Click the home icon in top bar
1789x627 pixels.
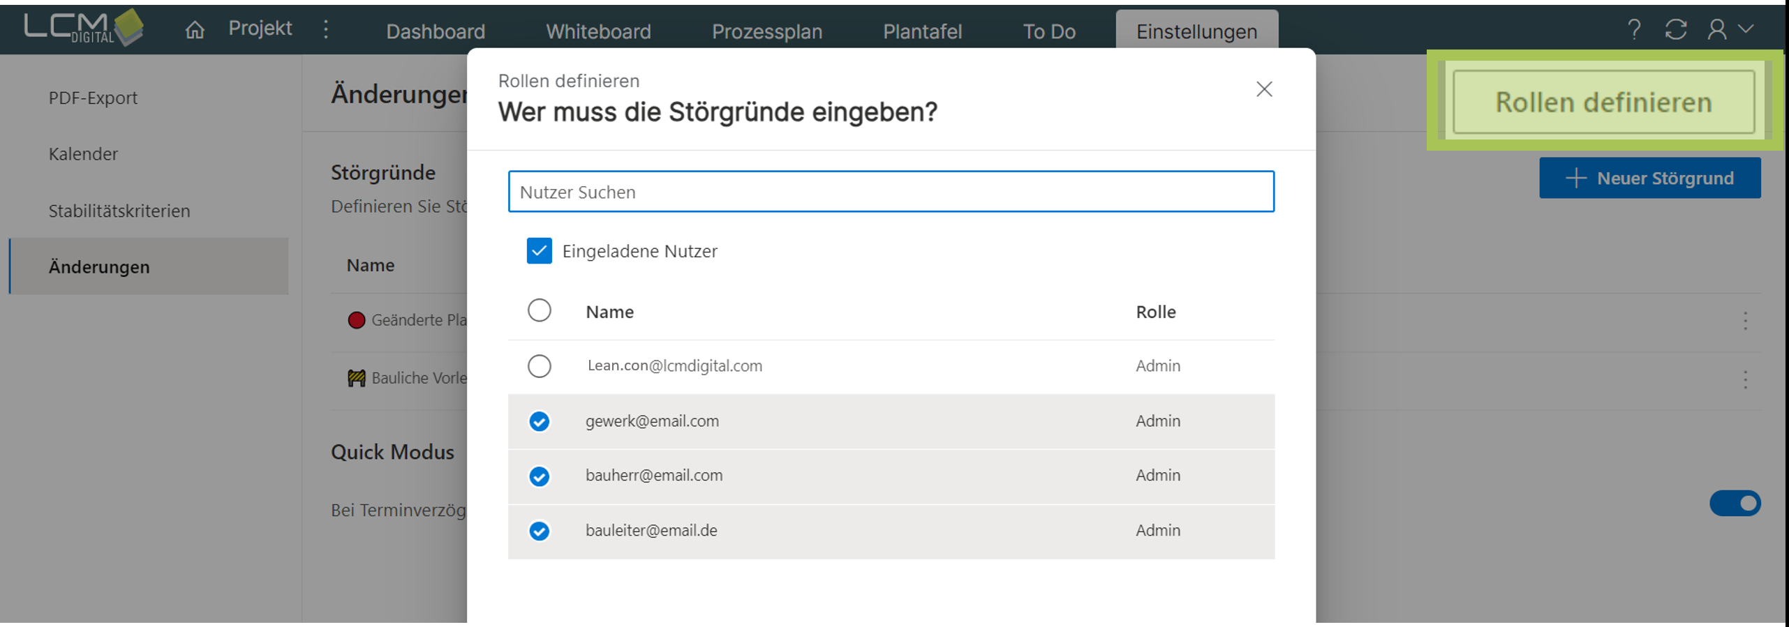(x=195, y=30)
